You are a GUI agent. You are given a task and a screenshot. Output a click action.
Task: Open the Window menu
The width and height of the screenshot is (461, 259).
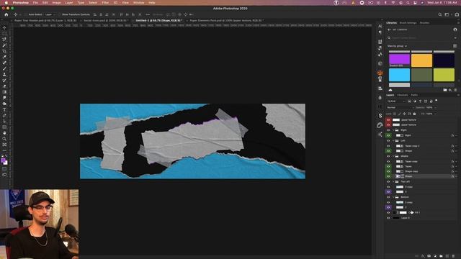[x=139, y=3]
